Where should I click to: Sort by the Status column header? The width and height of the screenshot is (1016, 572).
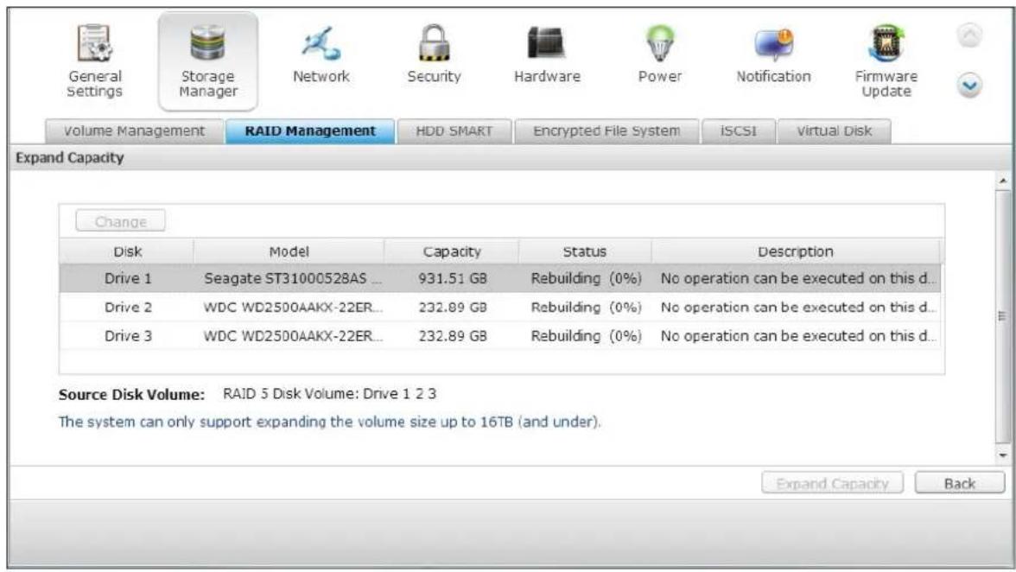[x=584, y=251]
